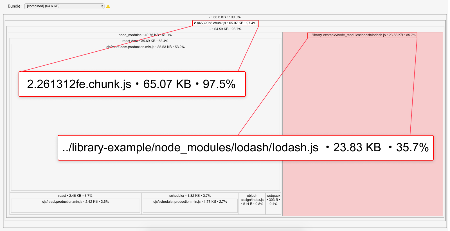The width and height of the screenshot is (450, 231).
Task: Select the root "/ • 66.8 KB" node
Action: coord(225,17)
